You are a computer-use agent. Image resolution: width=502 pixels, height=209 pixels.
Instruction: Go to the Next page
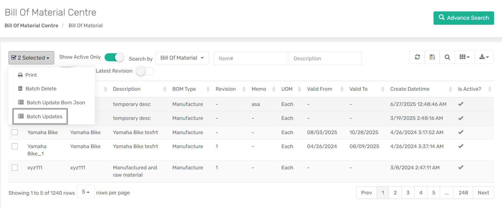point(483,193)
